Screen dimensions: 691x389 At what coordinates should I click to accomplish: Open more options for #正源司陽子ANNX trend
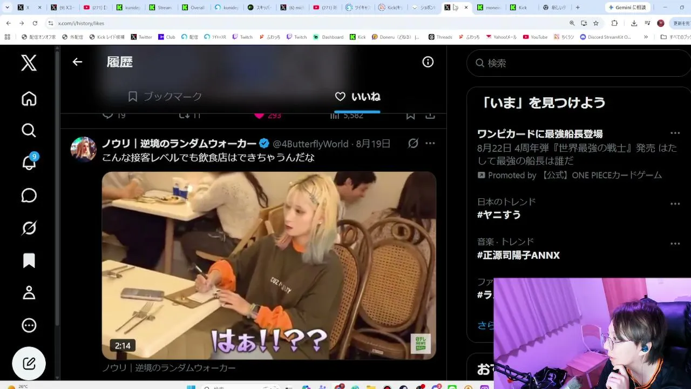tap(675, 244)
